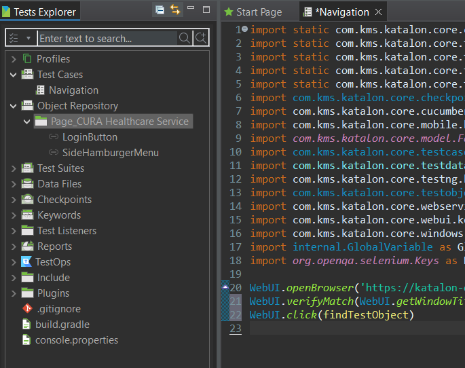Viewport: 465px width, 368px height.
Task: Open the search filter dropdown arrow
Action: click(29, 38)
